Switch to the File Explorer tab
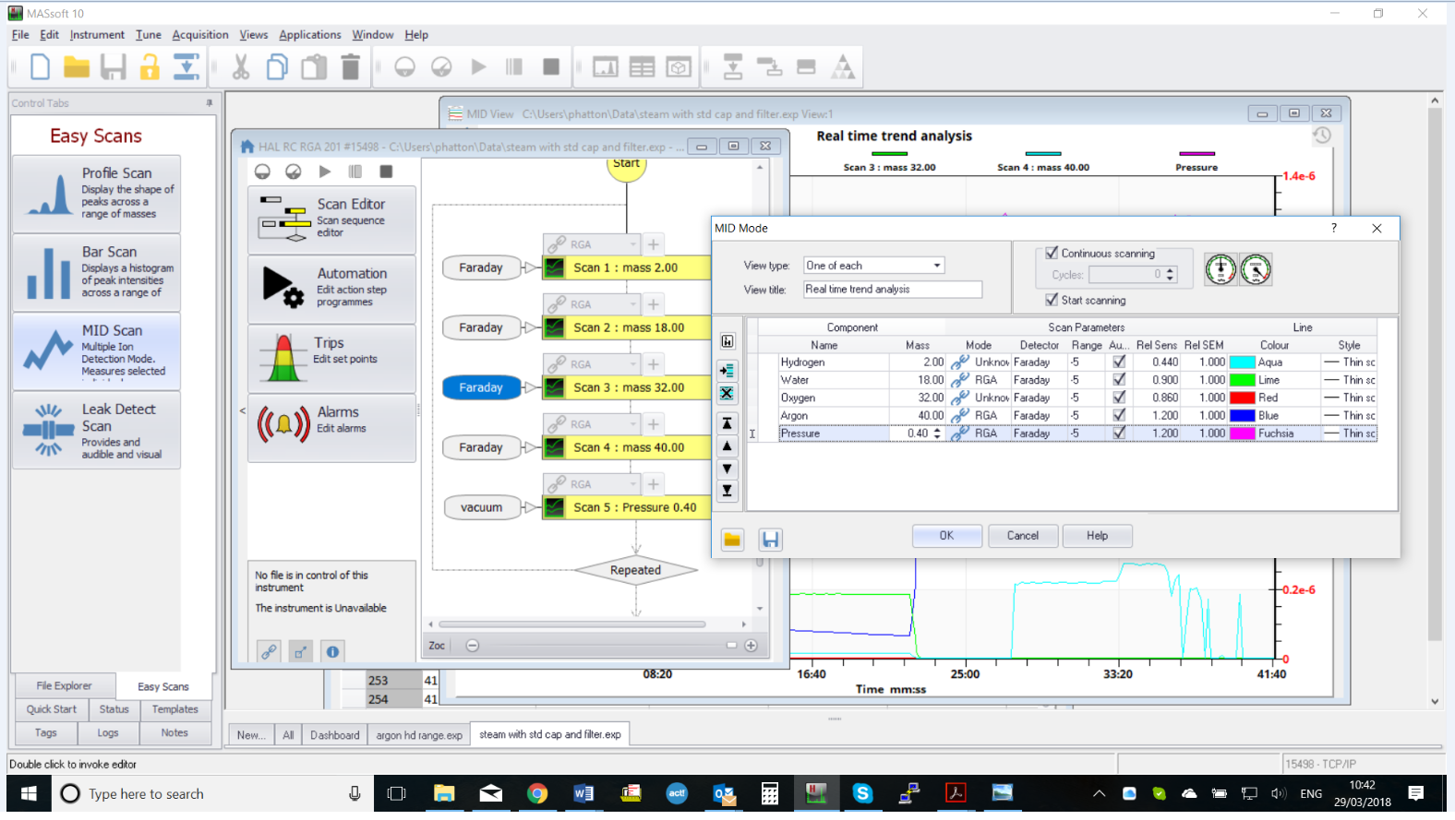The height and width of the screenshot is (820, 1455). click(x=65, y=686)
